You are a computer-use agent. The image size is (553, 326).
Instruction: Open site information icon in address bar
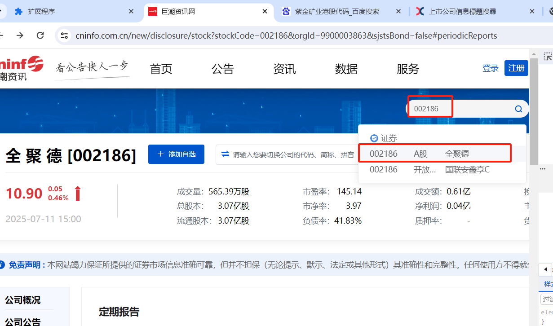[64, 35]
